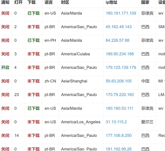Image resolution: width=165 pixels, height=151 pixels.
Task: Open IP address 189.90.234.188
Action: tap(120, 54)
